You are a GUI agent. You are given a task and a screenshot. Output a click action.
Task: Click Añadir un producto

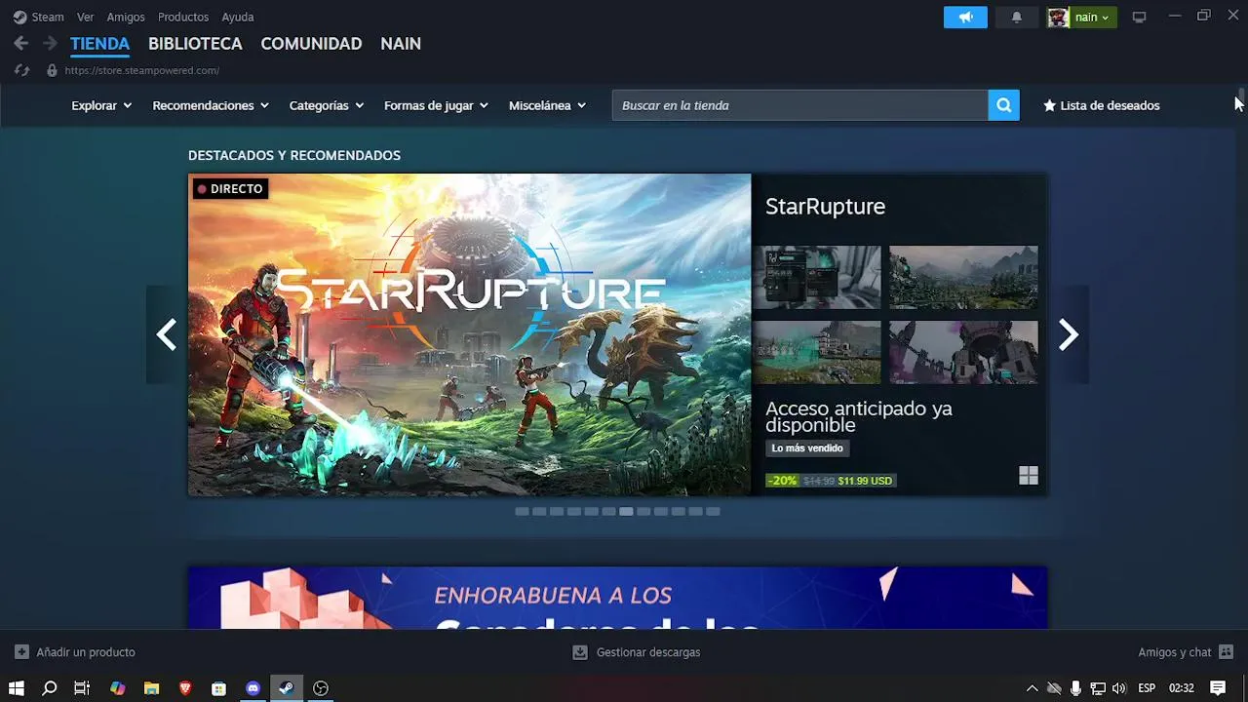tap(75, 652)
